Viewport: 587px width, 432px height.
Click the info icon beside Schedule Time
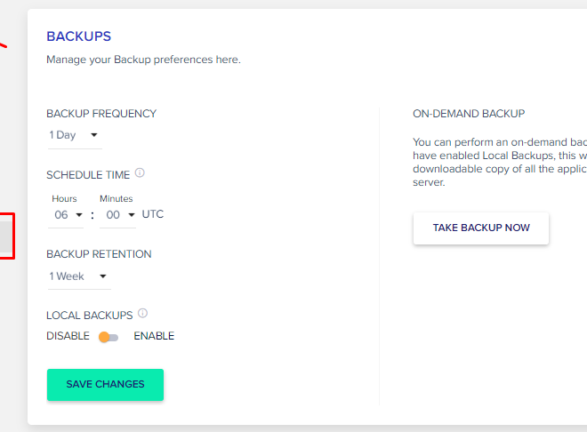click(x=140, y=172)
